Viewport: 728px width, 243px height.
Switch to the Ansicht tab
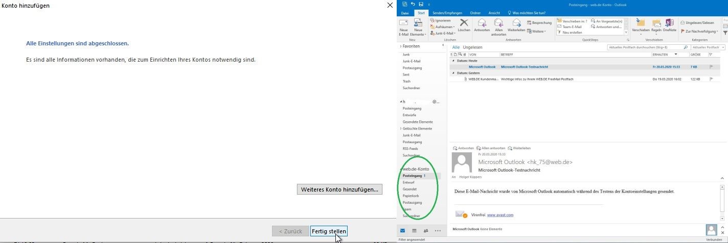(x=494, y=13)
